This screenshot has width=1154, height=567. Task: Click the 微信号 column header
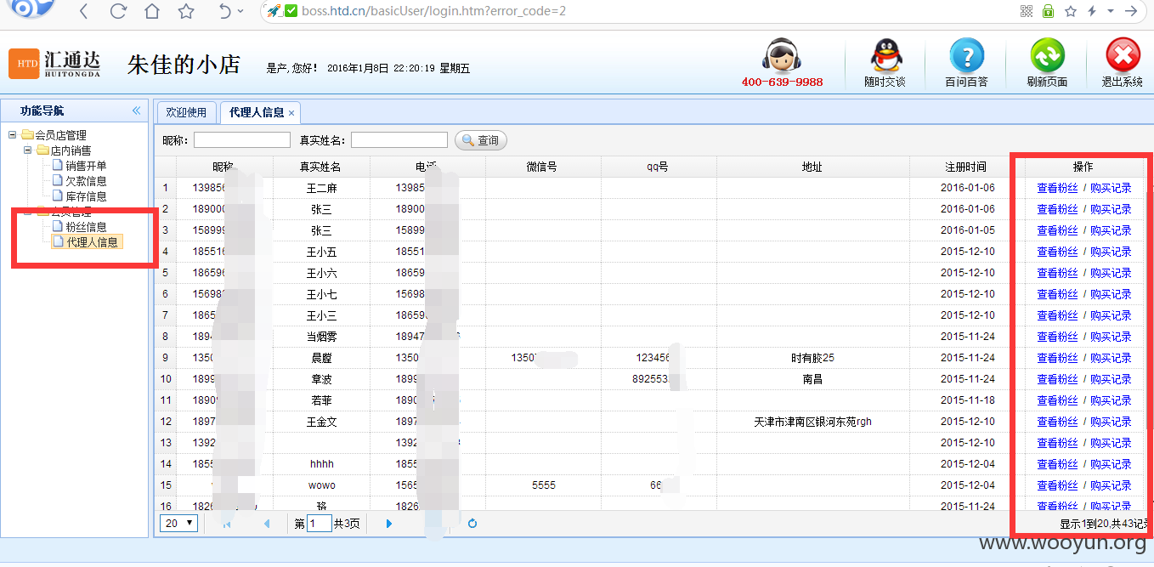[x=543, y=167]
